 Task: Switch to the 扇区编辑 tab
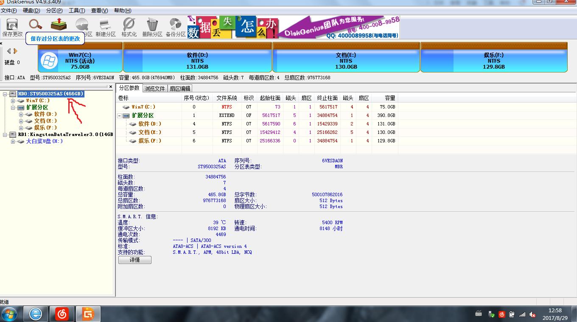click(x=180, y=89)
